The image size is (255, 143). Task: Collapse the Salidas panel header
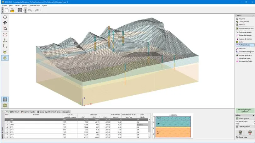pos(253,115)
